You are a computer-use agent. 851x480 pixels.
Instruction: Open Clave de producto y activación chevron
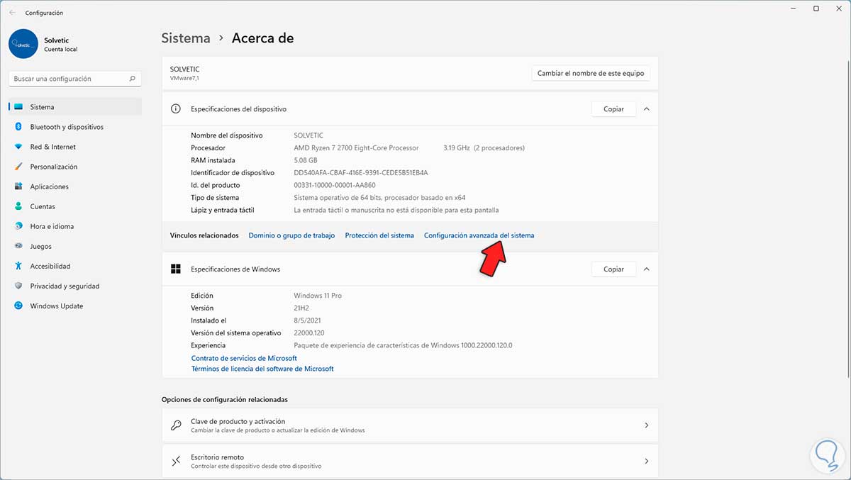click(646, 425)
